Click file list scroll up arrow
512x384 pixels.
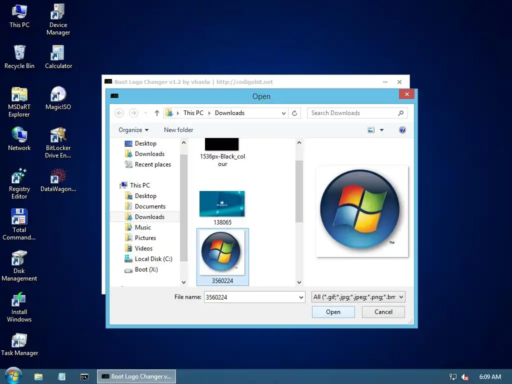[x=299, y=142]
